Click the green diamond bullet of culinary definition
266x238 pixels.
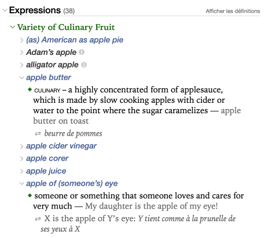pyautogui.click(x=30, y=90)
